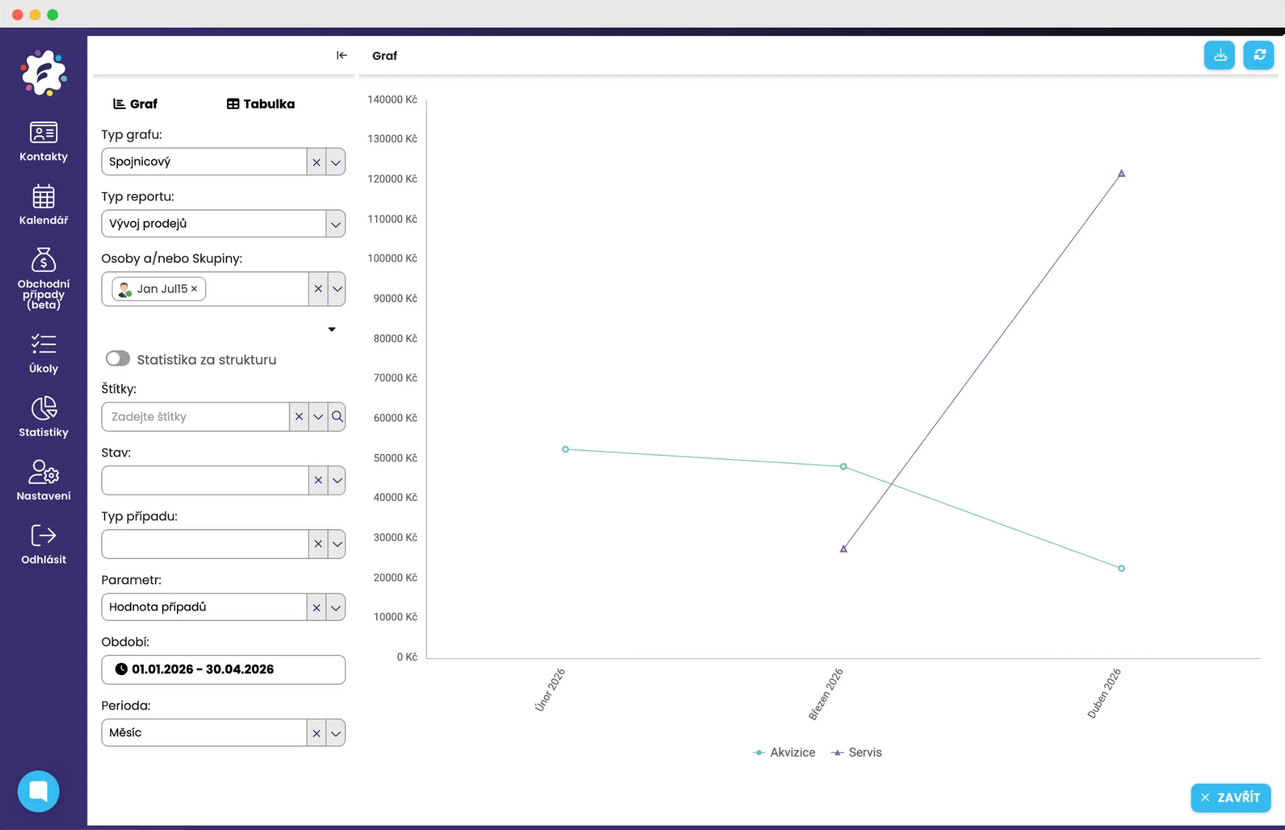
Task: Click the ZAVŘÍT button
Action: [x=1230, y=797]
